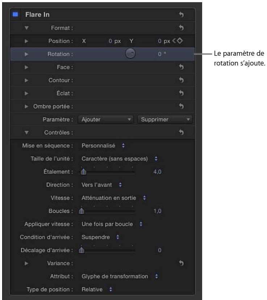This screenshot has height=300, width=267.
Task: Reset the Contrôles section
Action: pyautogui.click(x=181, y=132)
